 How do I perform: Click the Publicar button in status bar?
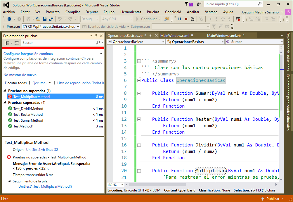[272, 198]
